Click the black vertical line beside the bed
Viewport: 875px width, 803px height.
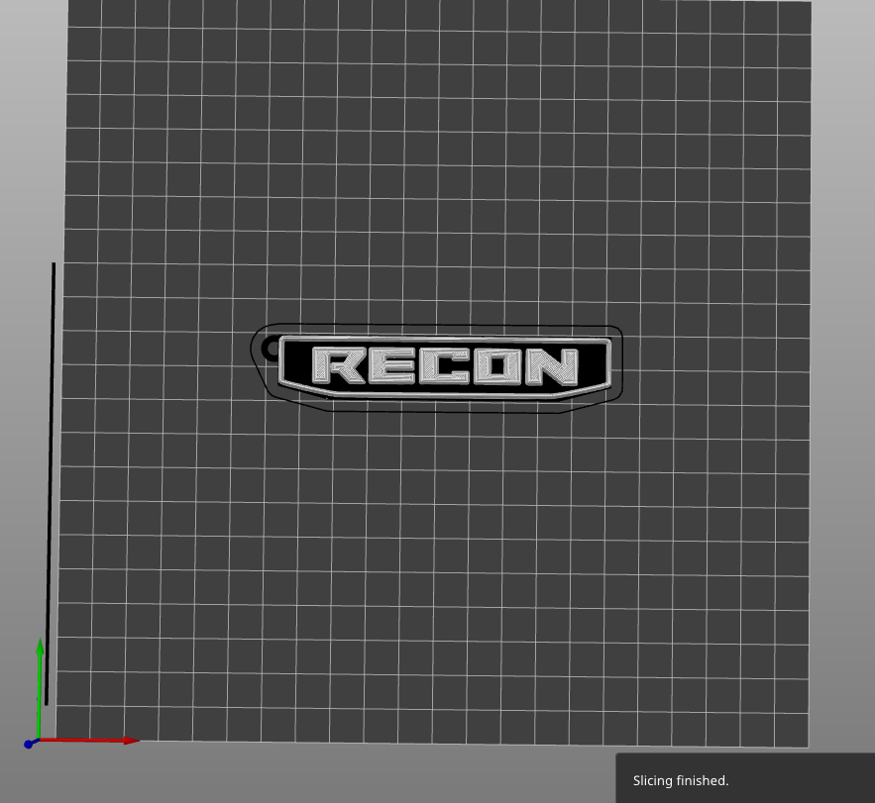[x=50, y=483]
